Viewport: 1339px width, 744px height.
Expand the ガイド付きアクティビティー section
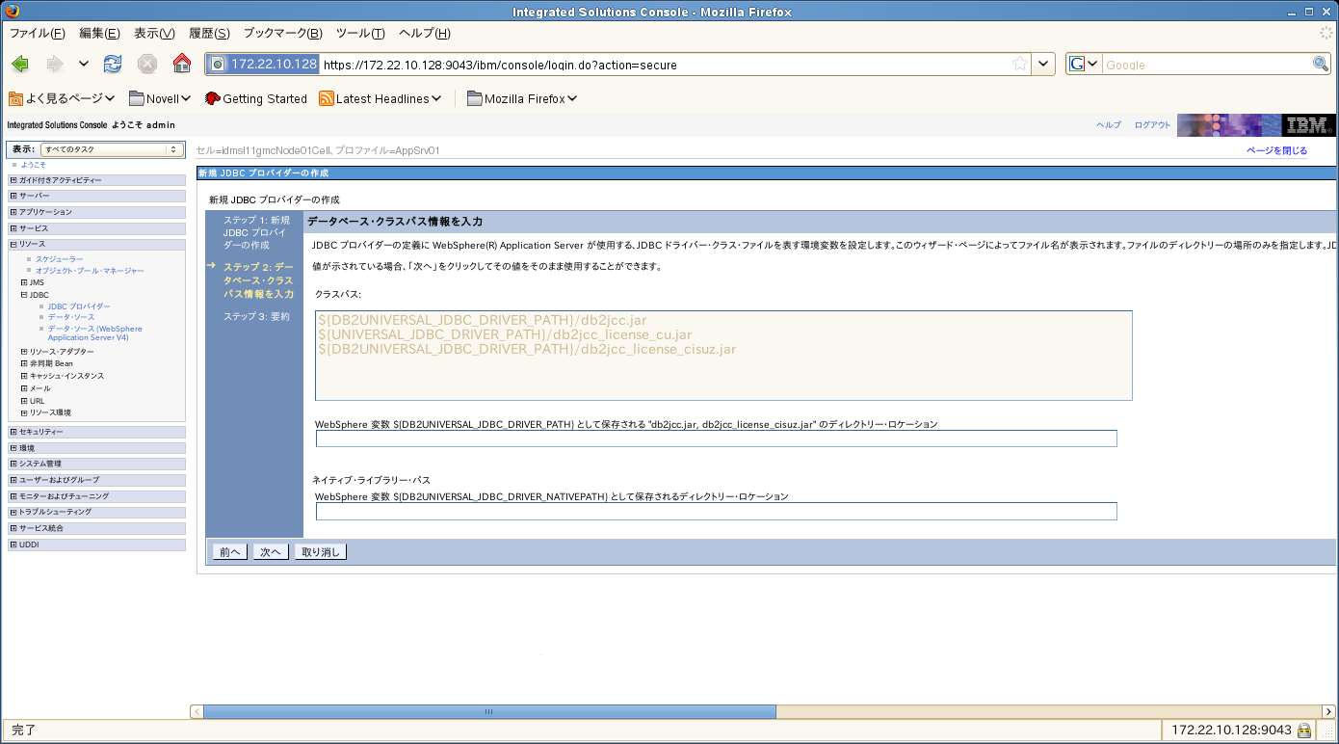point(13,180)
